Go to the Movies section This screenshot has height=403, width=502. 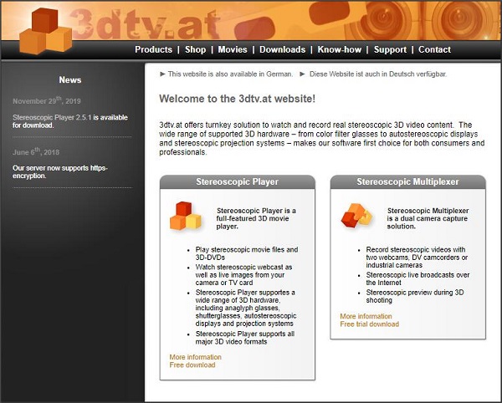[x=233, y=49]
